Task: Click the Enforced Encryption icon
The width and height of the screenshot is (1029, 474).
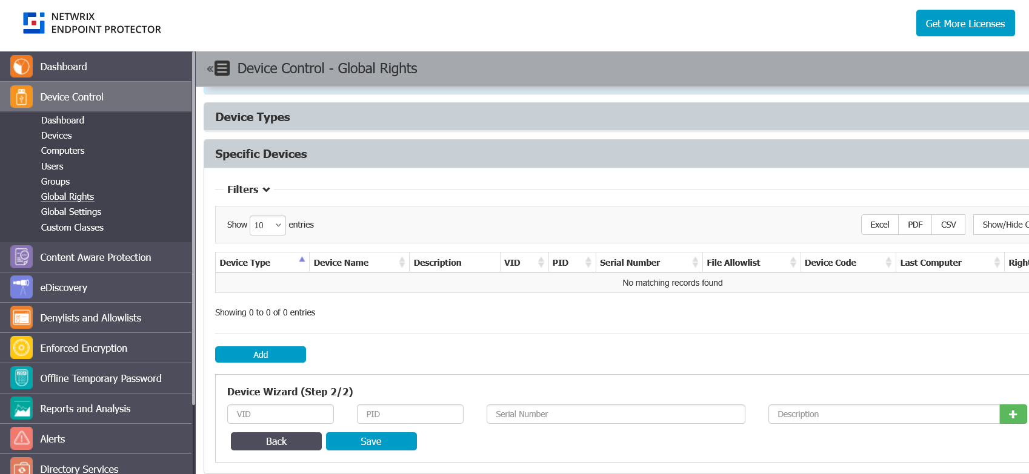Action: coord(21,348)
